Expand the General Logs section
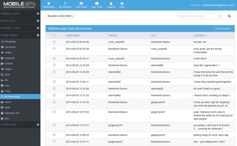The width and height of the screenshot is (237, 146). [38, 14]
